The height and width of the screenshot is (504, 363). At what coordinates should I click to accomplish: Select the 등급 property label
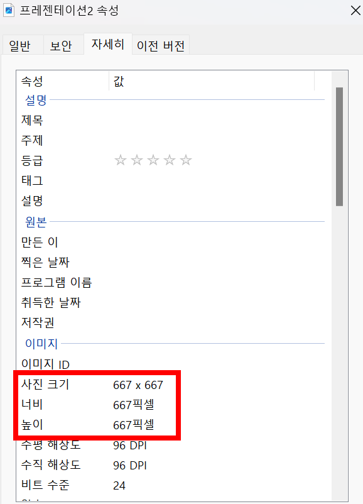pyautogui.click(x=32, y=160)
